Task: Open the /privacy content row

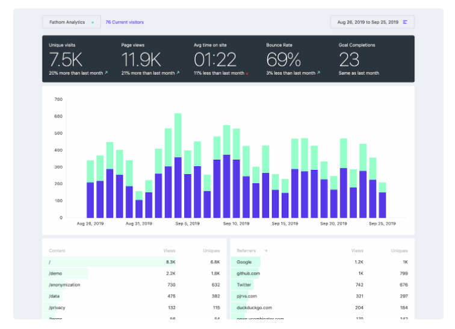Action: 134,307
